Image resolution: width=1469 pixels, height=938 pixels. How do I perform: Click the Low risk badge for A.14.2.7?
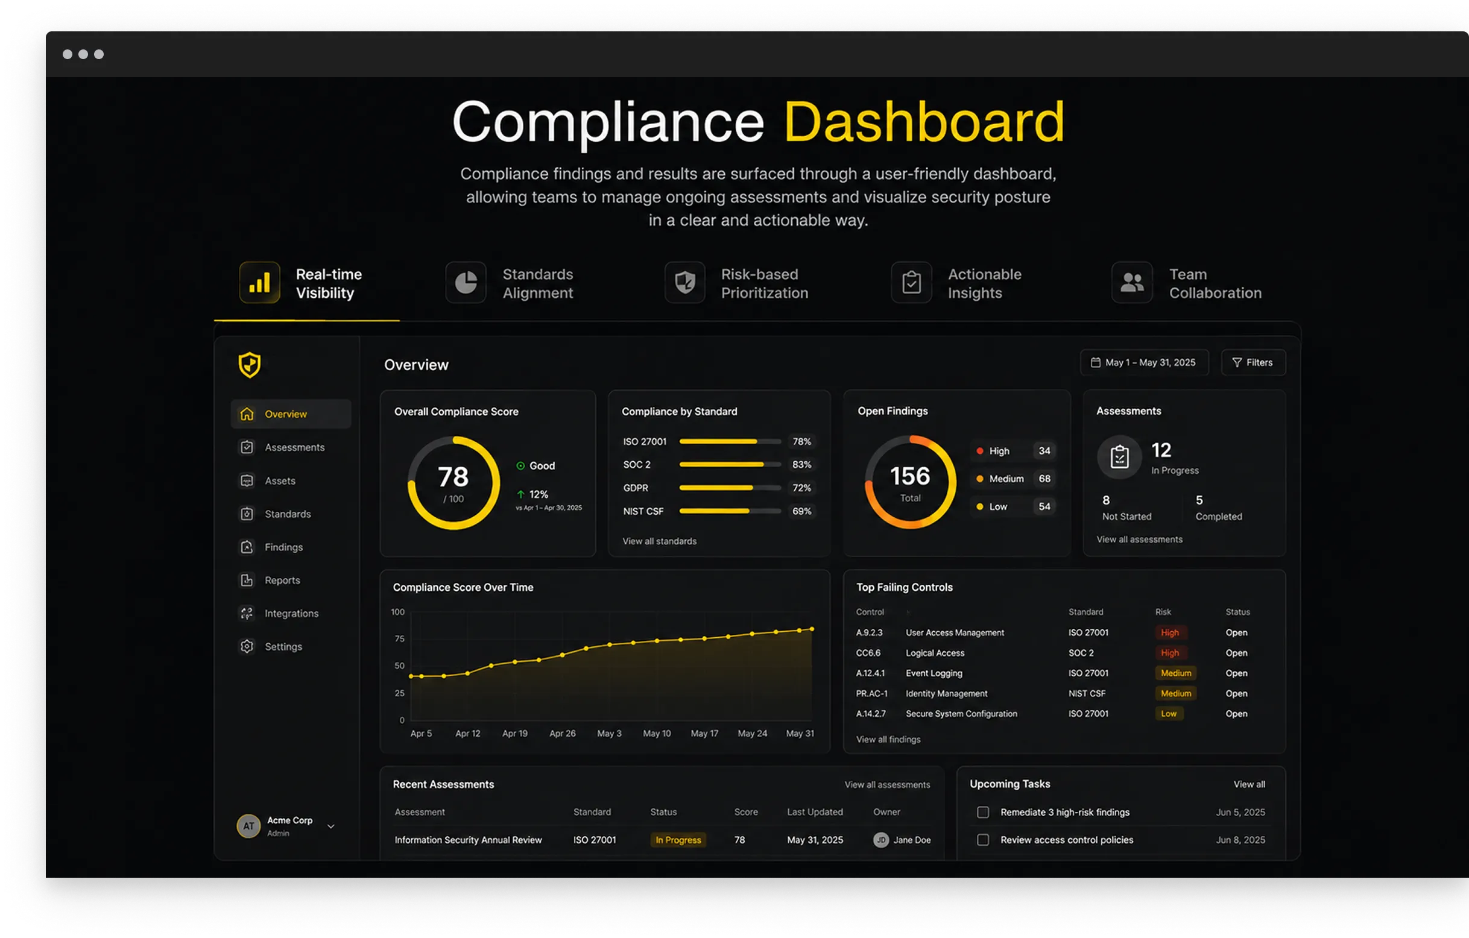coord(1169,714)
